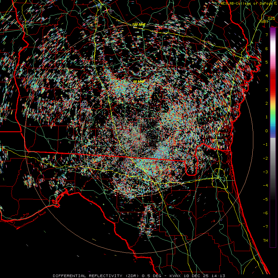Click the "[dB]" unit label above the color scale

click(x=264, y=21)
